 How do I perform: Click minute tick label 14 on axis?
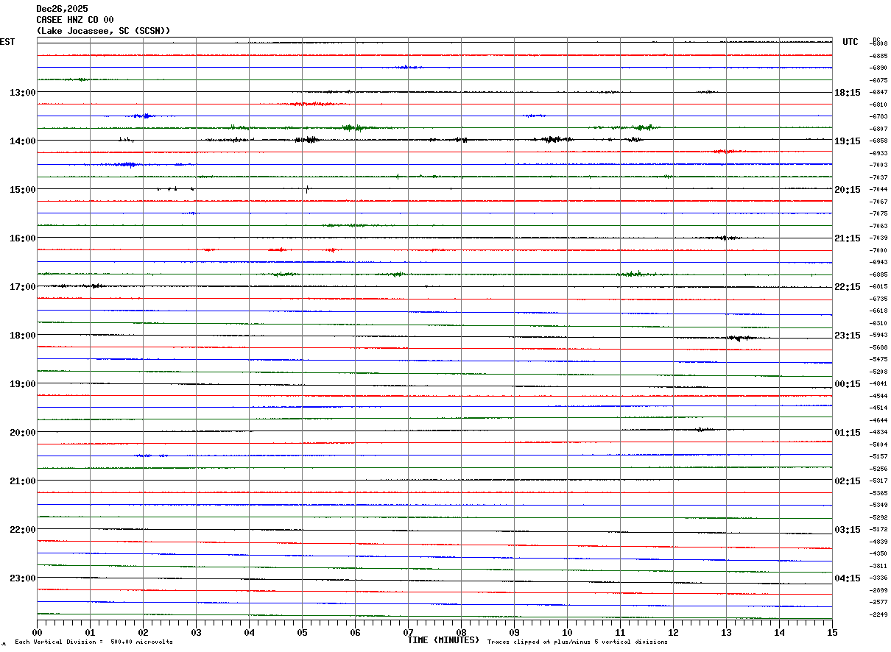[x=779, y=632]
